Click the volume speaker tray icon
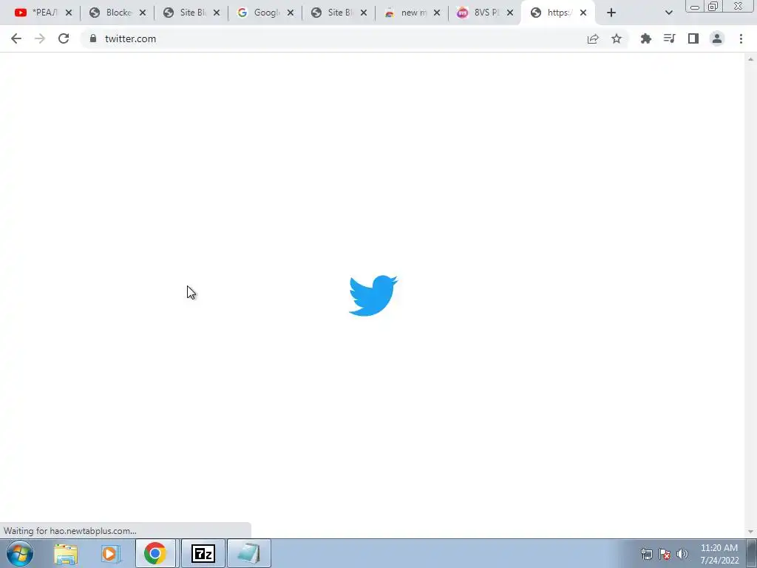Image resolution: width=757 pixels, height=568 pixels. pyautogui.click(x=682, y=554)
